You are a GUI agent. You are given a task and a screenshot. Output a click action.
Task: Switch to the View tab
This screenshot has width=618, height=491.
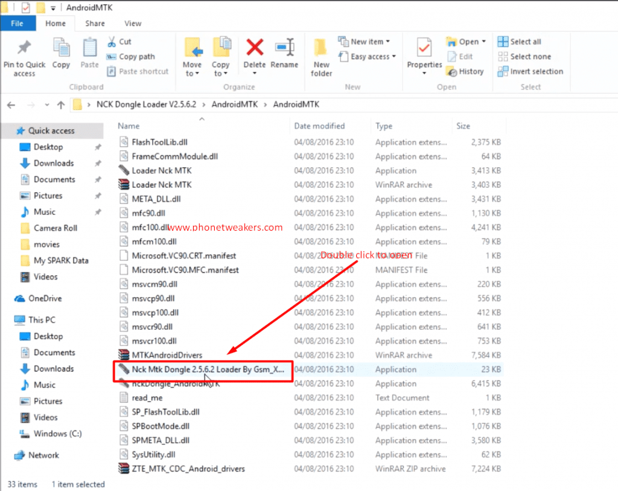[133, 24]
